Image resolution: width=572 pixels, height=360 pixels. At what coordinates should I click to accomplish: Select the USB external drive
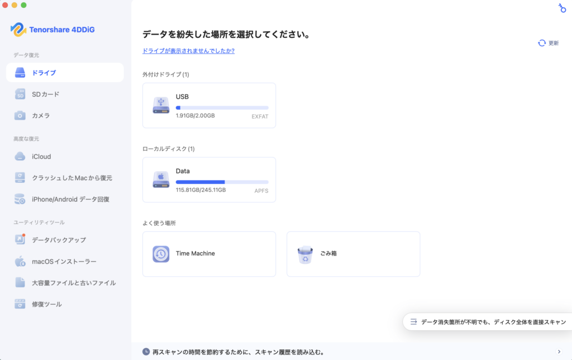tap(209, 105)
